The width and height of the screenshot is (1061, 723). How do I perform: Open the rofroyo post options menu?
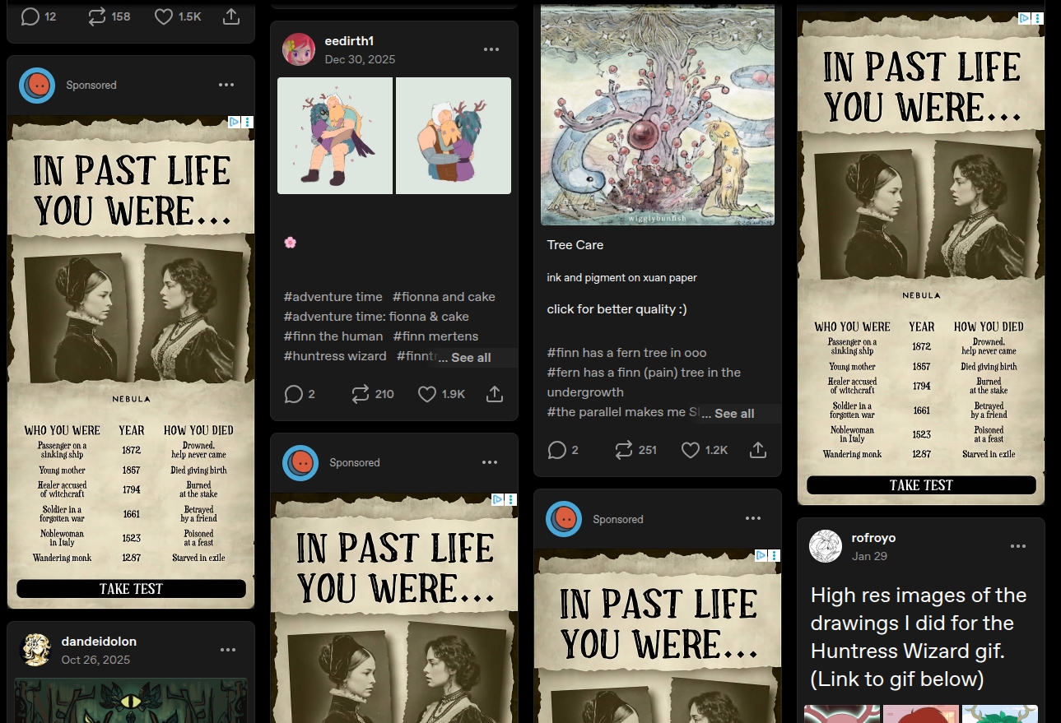1018,546
